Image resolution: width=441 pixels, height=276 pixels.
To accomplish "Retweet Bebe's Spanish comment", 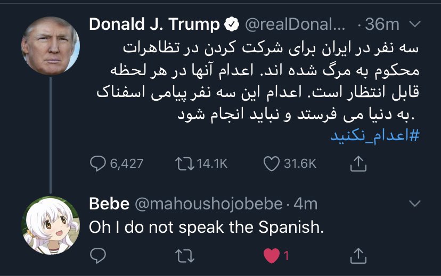I will pyautogui.click(x=184, y=256).
